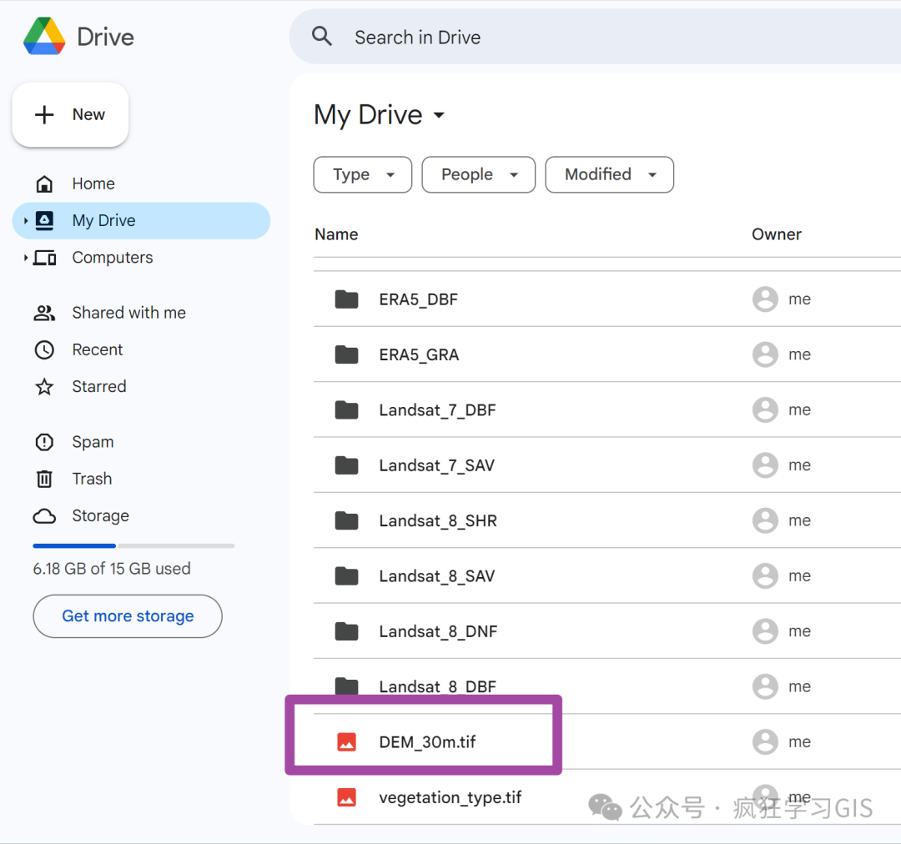Click owner 'me' in Landsat_7_SAV row
This screenshot has width=901, height=844.
tap(799, 465)
